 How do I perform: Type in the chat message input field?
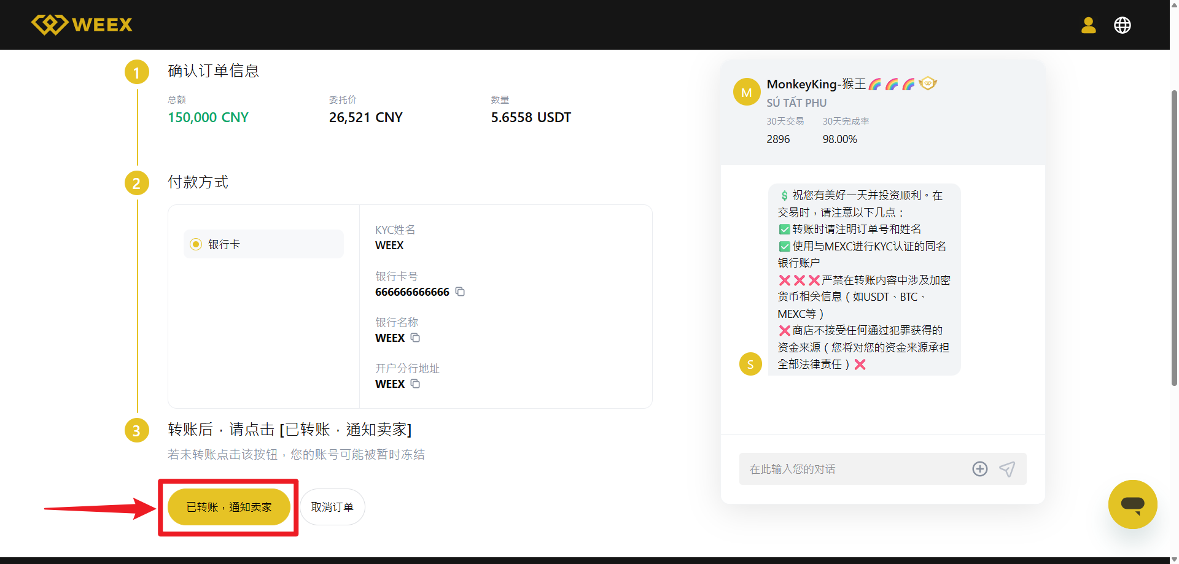(x=854, y=469)
